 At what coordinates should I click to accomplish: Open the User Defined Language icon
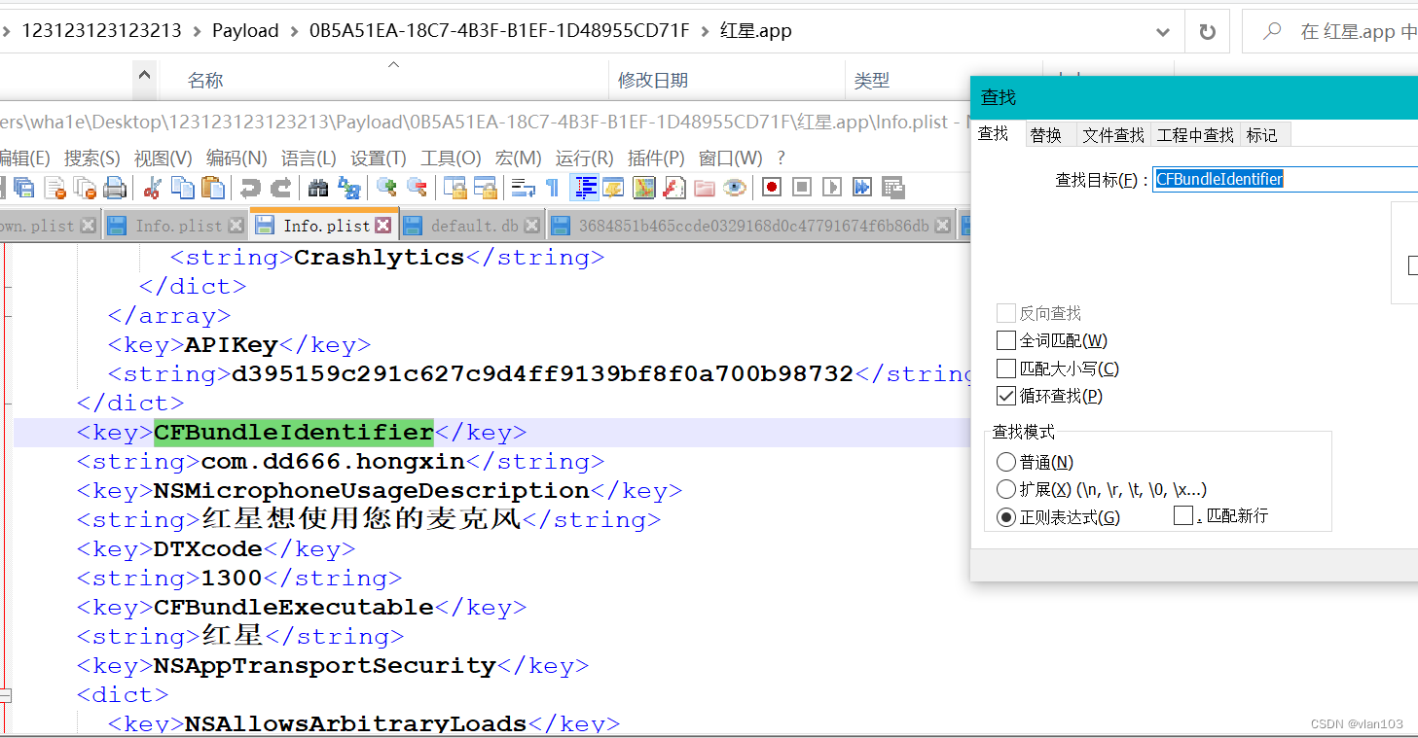pos(613,187)
